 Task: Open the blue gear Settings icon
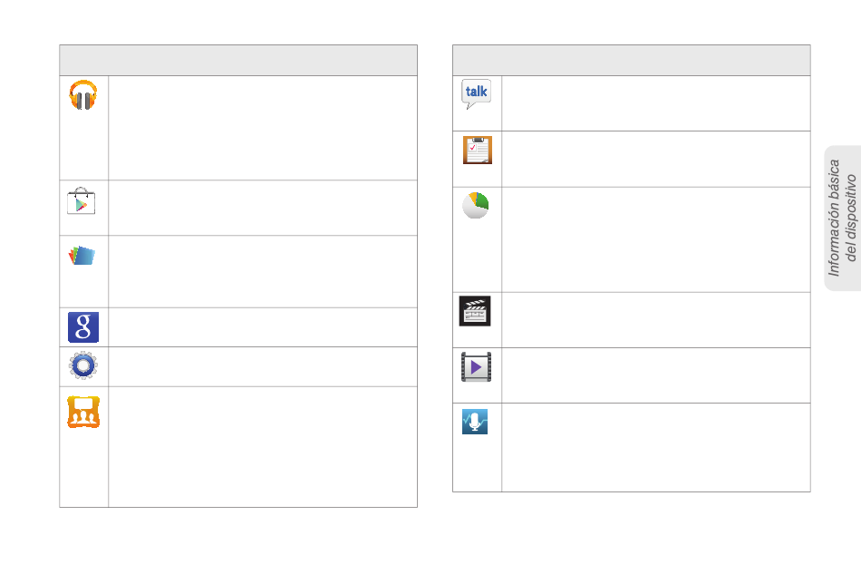coord(82,365)
